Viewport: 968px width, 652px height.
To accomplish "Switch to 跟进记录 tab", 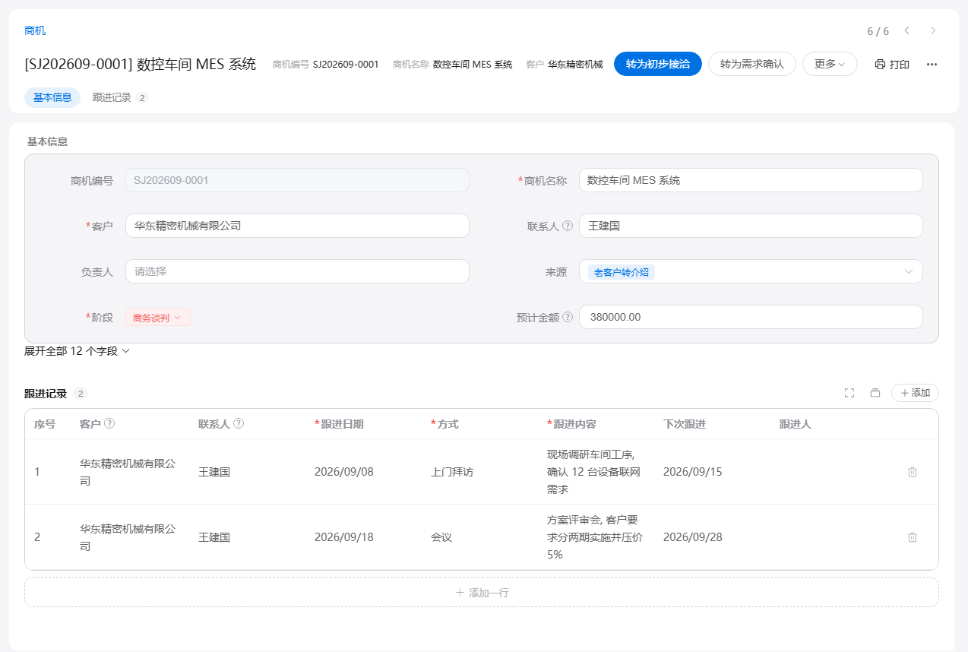I will (120, 97).
